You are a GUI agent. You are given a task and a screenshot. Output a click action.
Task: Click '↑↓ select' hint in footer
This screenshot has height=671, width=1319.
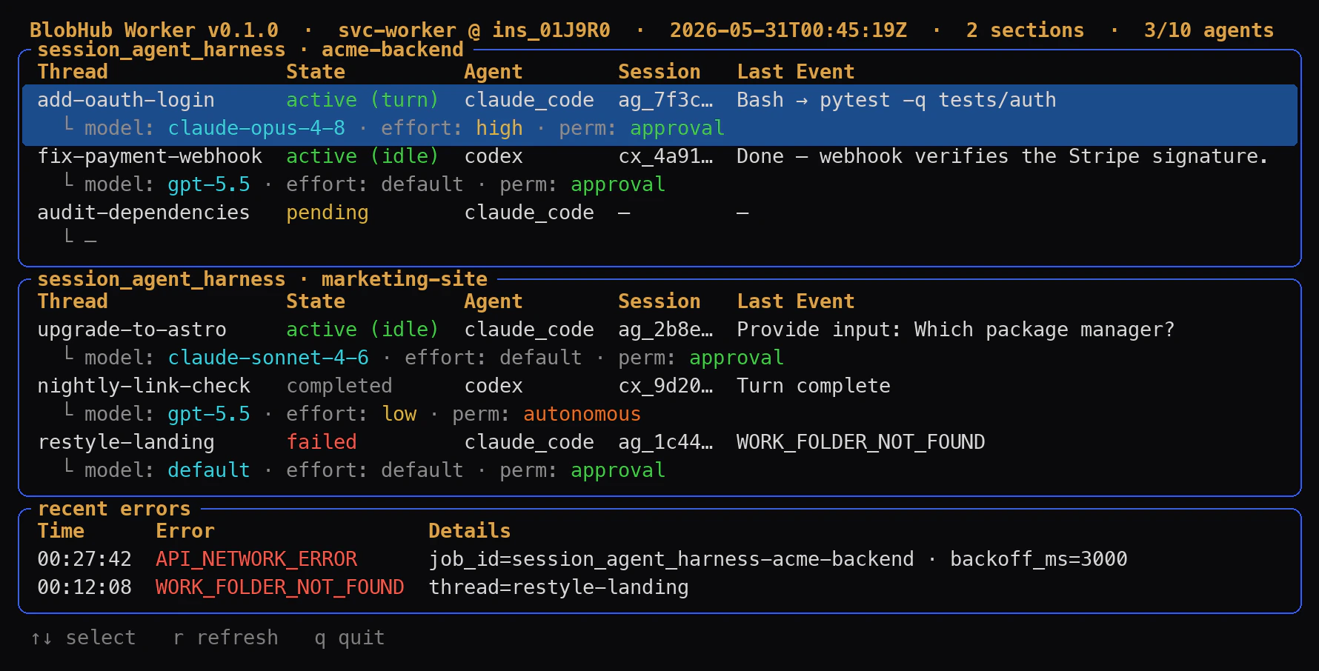[x=83, y=638]
